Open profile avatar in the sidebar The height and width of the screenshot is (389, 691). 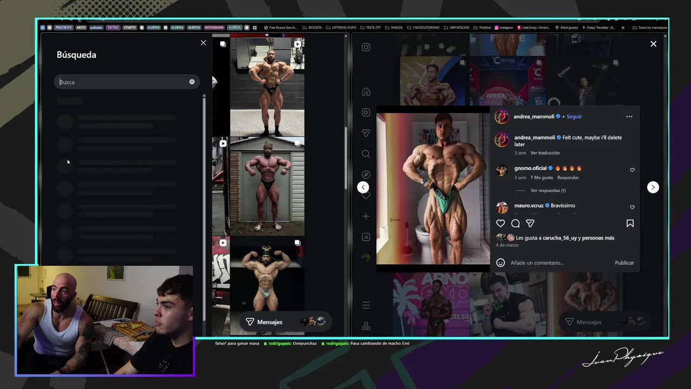366,258
